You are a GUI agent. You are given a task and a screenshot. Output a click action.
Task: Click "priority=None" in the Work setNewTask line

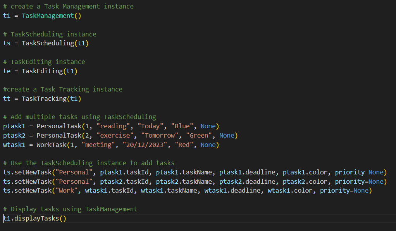pyautogui.click(x=344, y=191)
